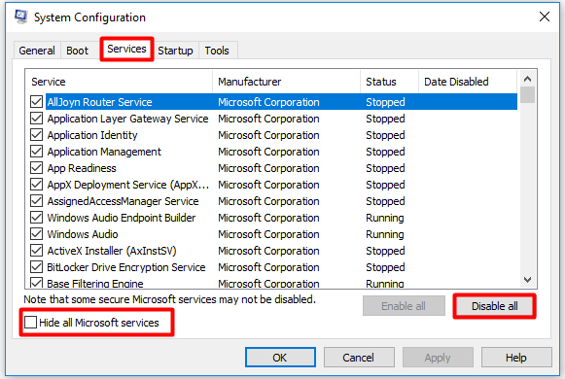Select Windows Audio Endpoint Builder row name
The image size is (565, 379).
[x=122, y=218]
